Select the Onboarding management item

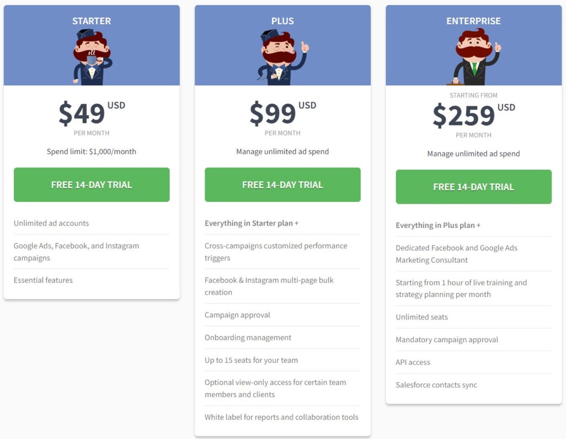[248, 338]
